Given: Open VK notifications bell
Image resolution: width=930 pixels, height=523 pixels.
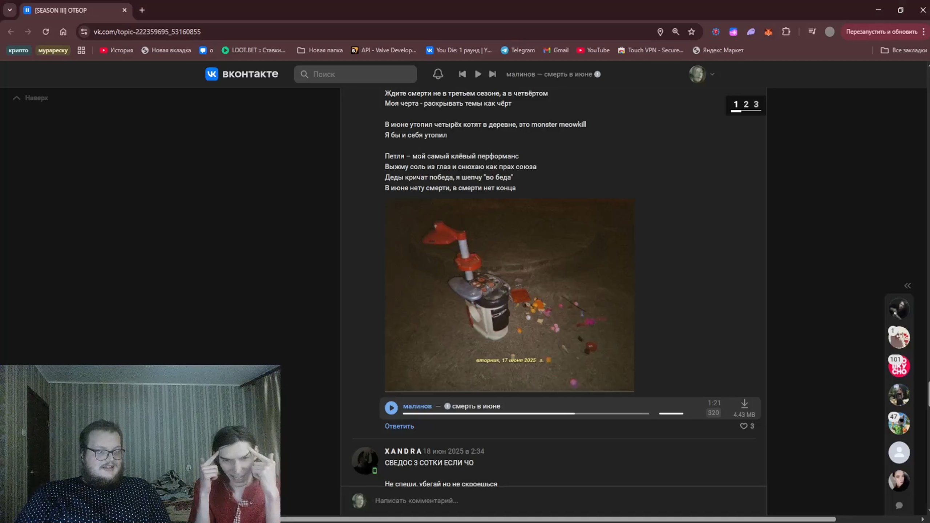Looking at the screenshot, I should (x=438, y=74).
